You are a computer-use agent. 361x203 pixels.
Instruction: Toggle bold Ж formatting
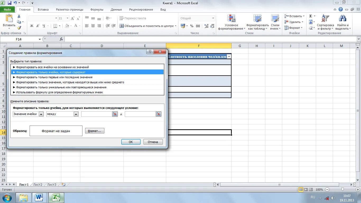coord(32,26)
